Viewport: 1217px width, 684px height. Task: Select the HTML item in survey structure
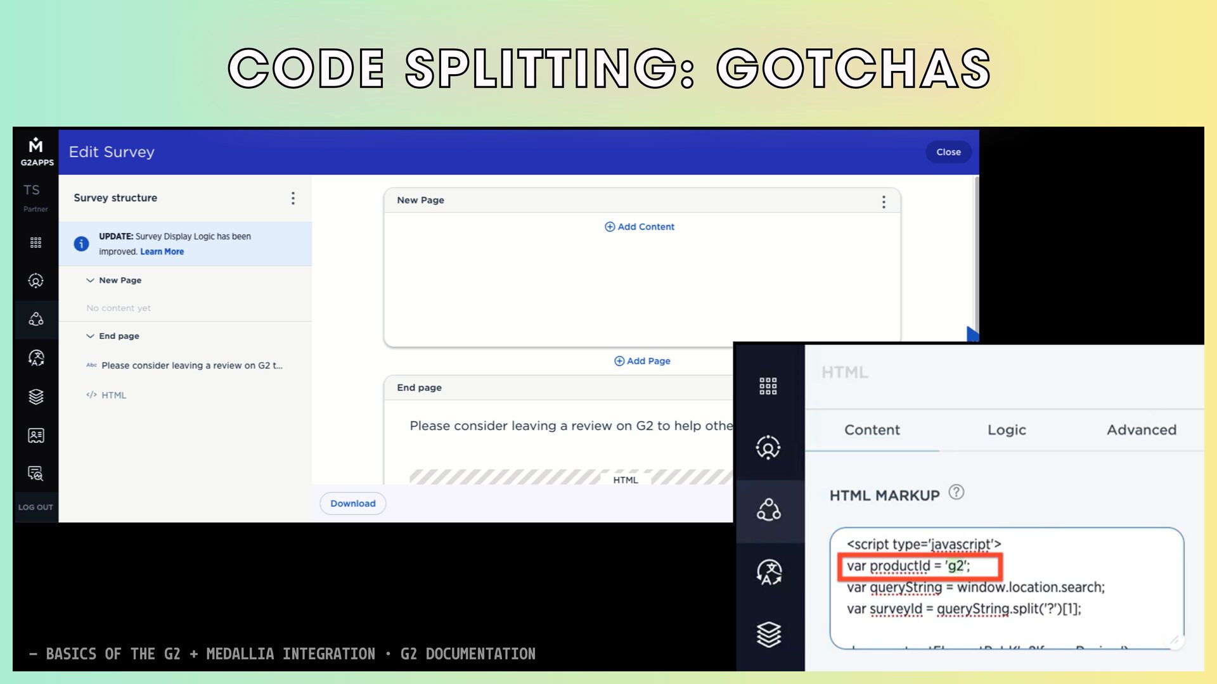[113, 395]
